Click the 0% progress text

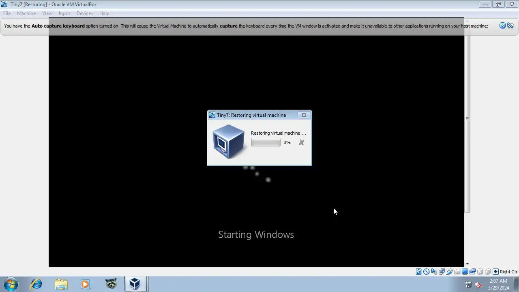coord(287,142)
